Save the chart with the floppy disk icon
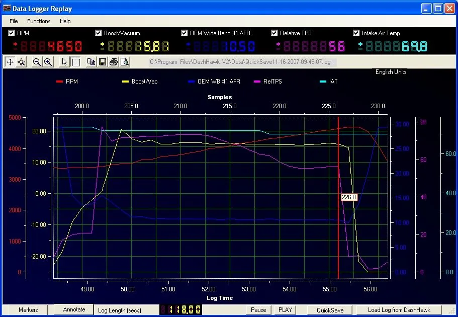The width and height of the screenshot is (458, 317). [103, 62]
